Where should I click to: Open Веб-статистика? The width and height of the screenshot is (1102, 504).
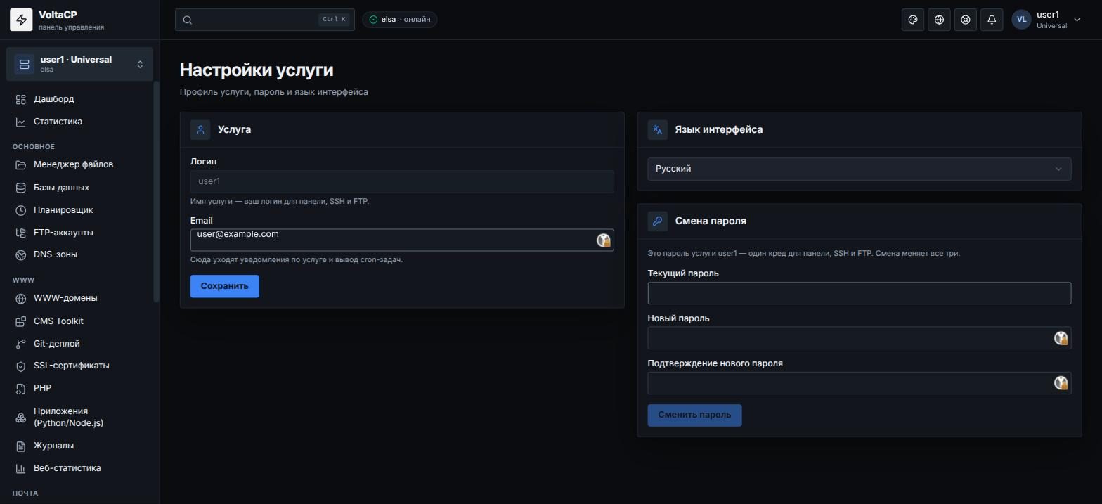[79, 468]
